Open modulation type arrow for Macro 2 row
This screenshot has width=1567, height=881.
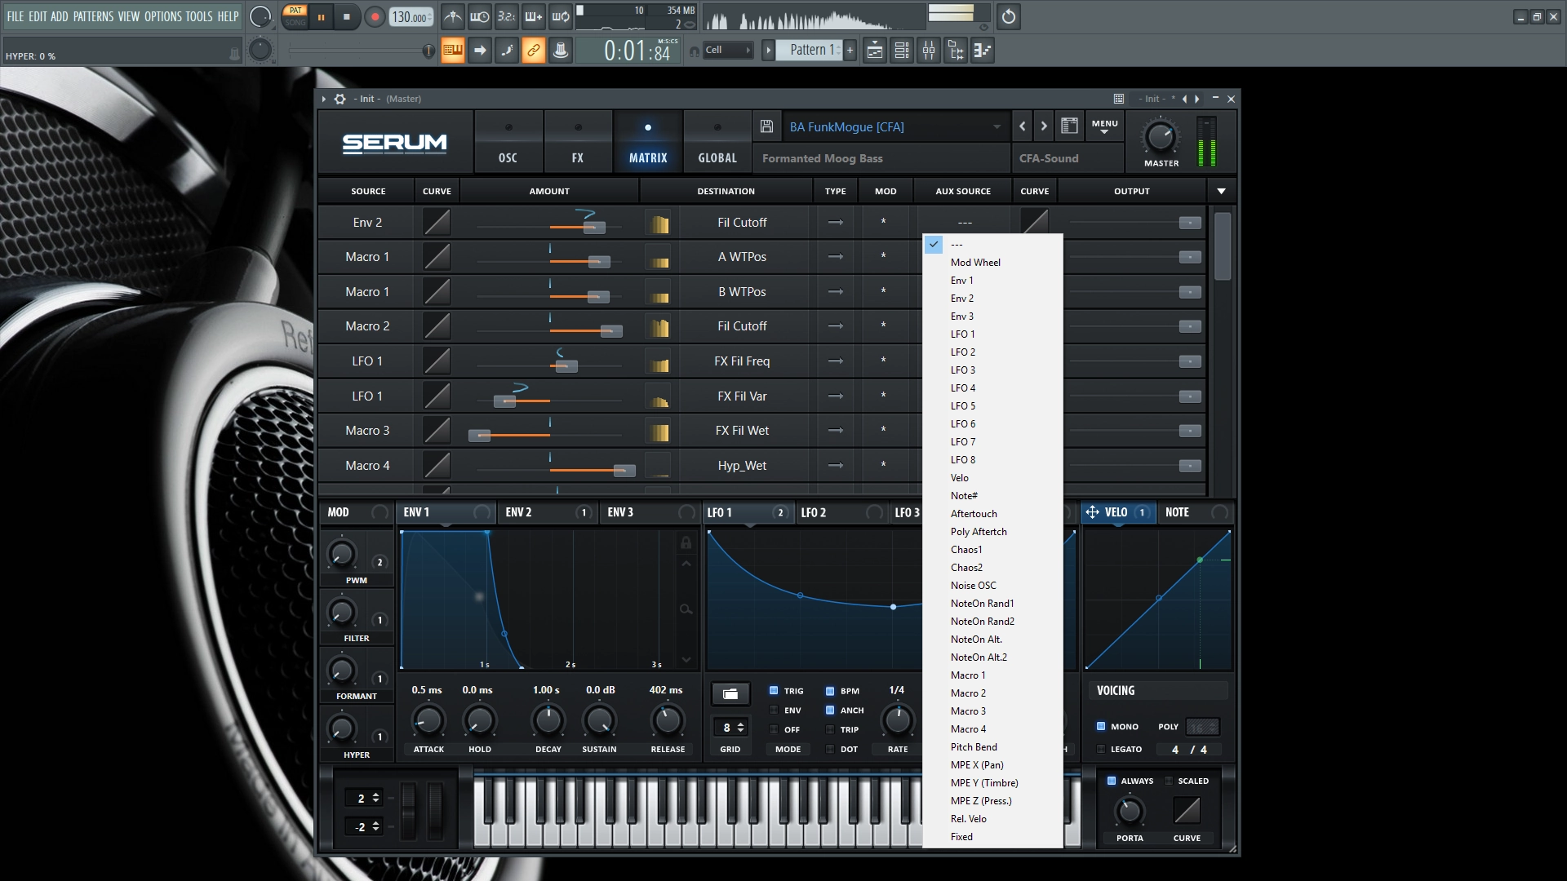(836, 326)
